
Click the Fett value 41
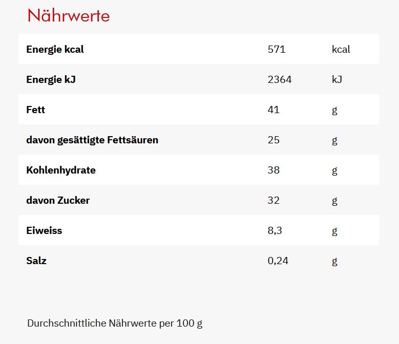(274, 110)
